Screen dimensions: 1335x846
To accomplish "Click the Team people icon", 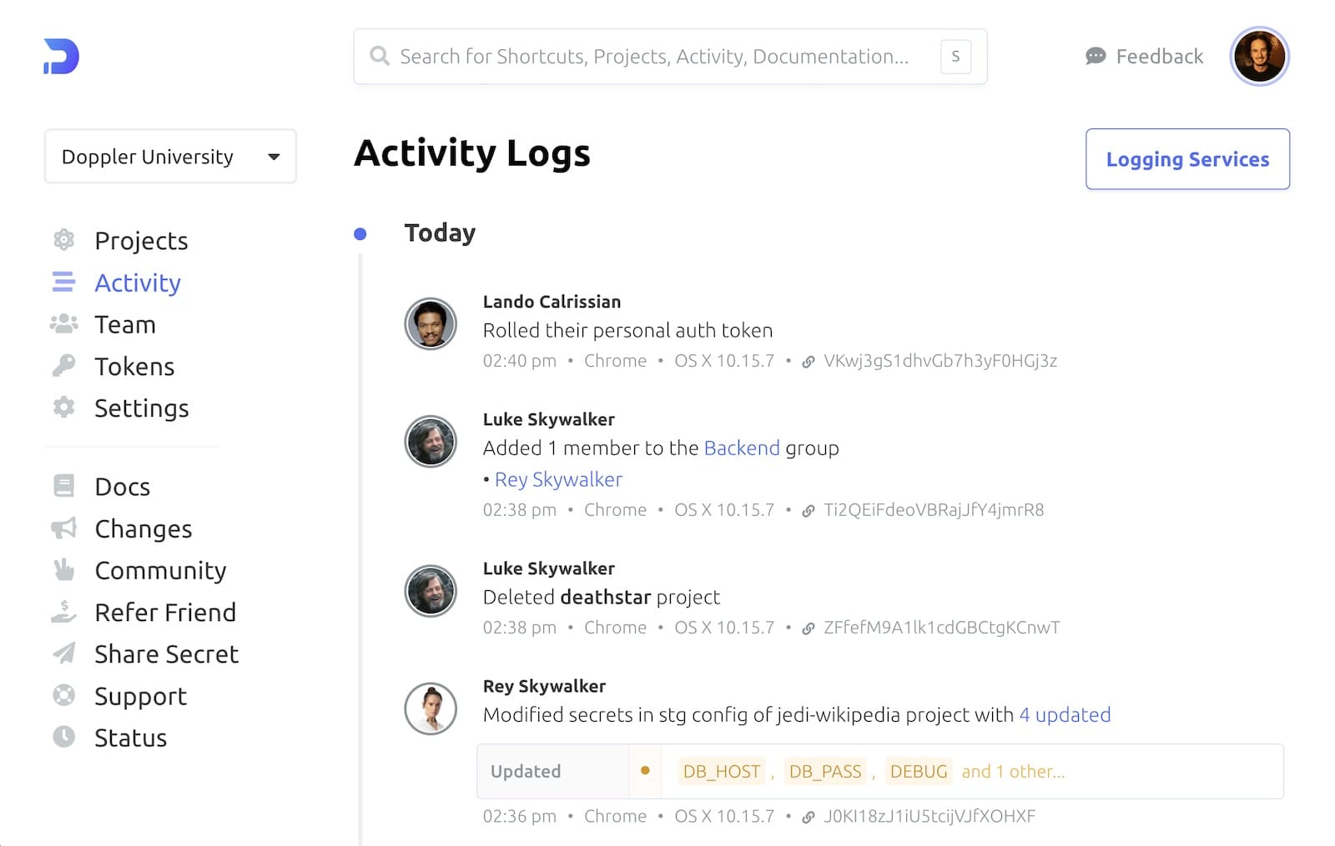I will coord(63,323).
